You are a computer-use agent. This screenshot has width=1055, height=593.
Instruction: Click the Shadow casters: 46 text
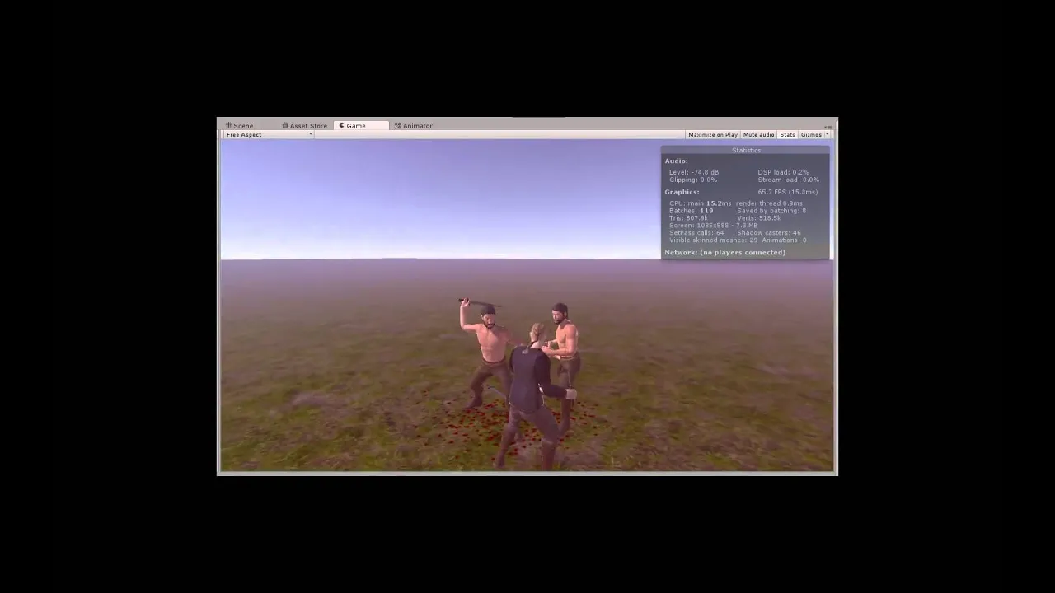tap(769, 233)
